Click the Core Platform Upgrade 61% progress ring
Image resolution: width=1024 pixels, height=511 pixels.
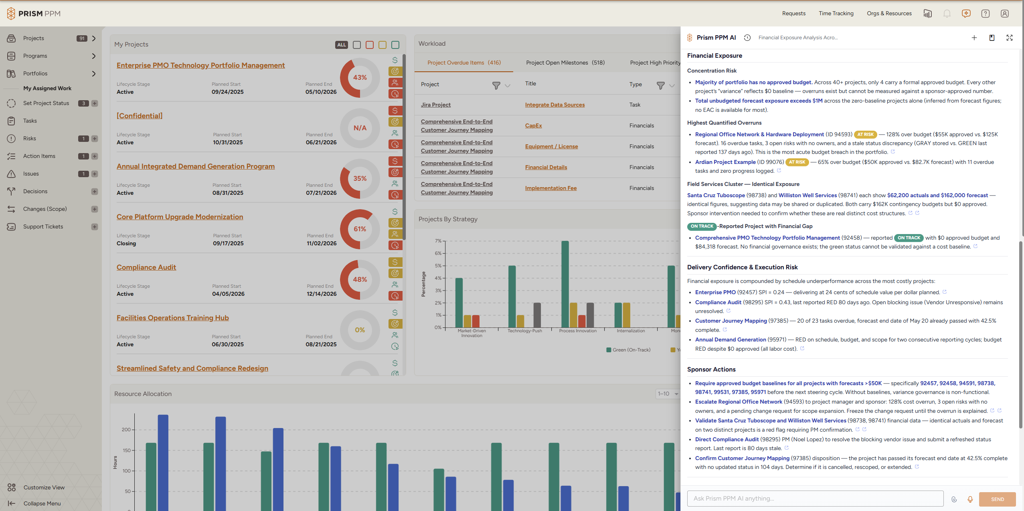click(x=360, y=229)
